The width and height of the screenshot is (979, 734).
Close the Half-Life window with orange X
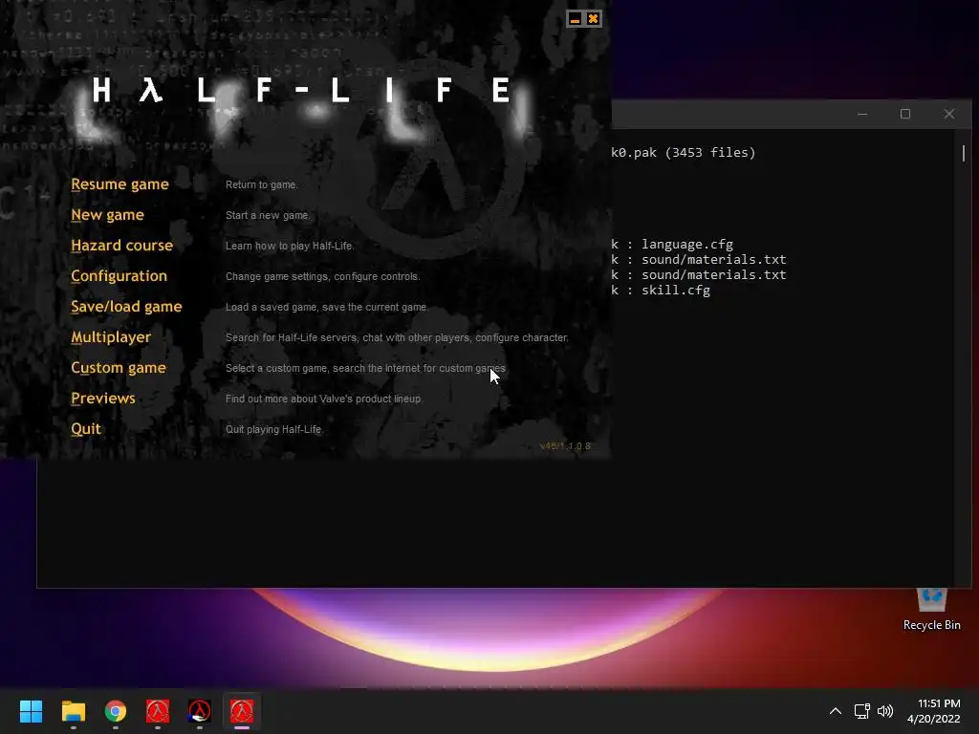click(x=593, y=19)
